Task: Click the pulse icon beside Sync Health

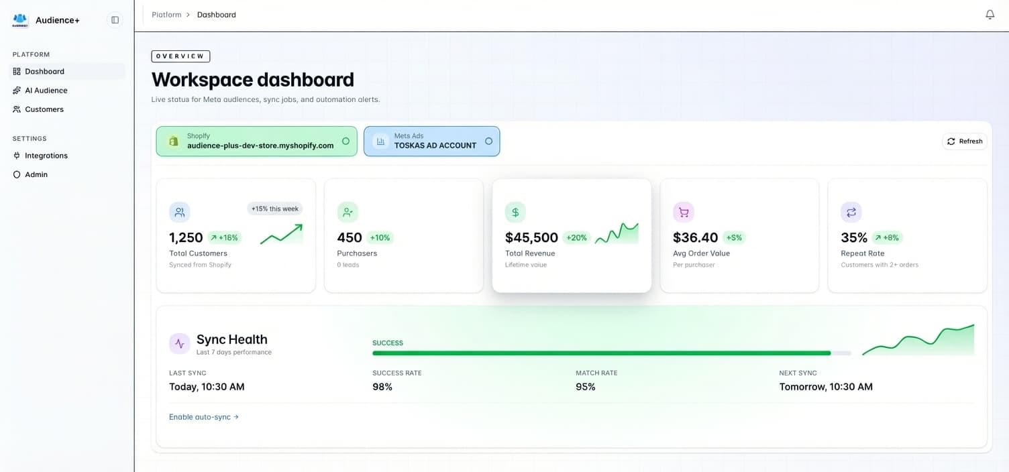Action: [179, 343]
